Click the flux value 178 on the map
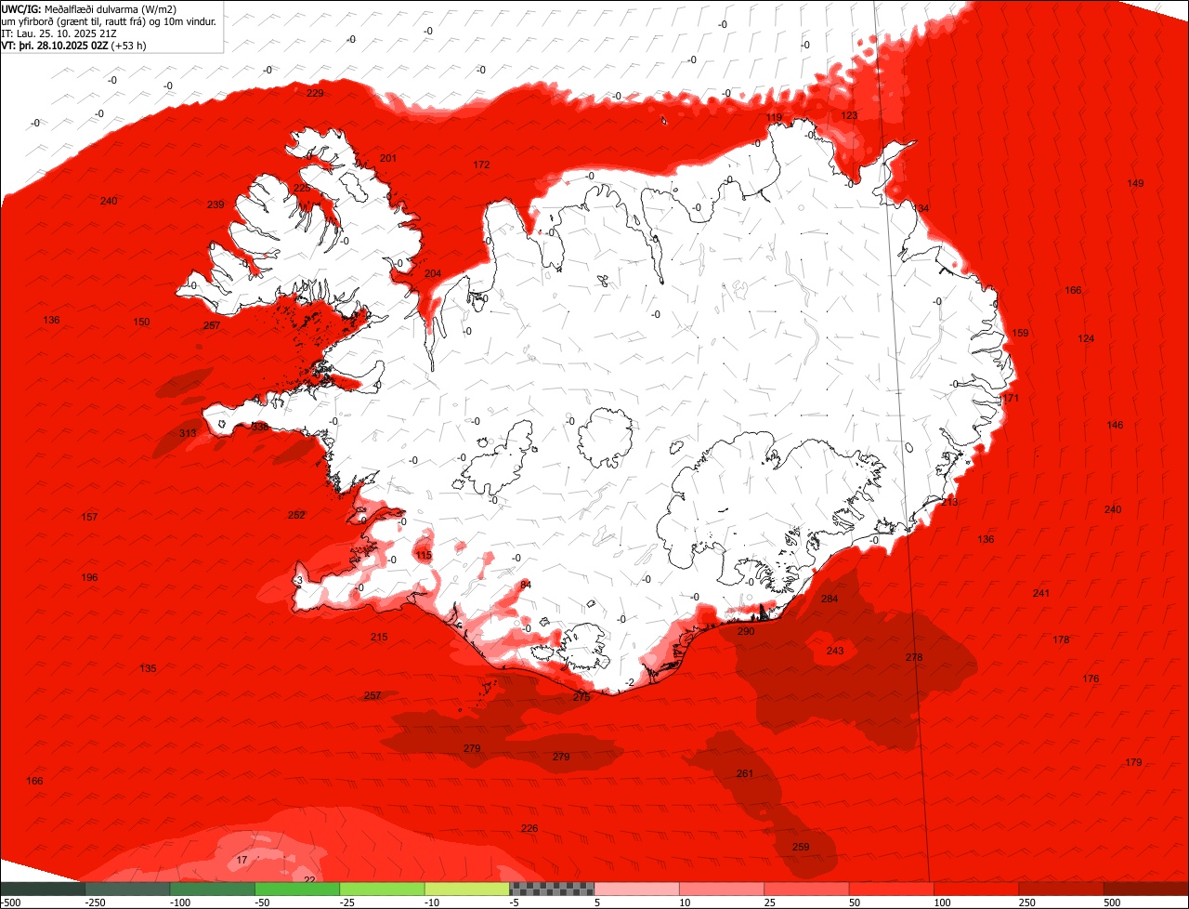The width and height of the screenshot is (1189, 909). (x=1061, y=639)
